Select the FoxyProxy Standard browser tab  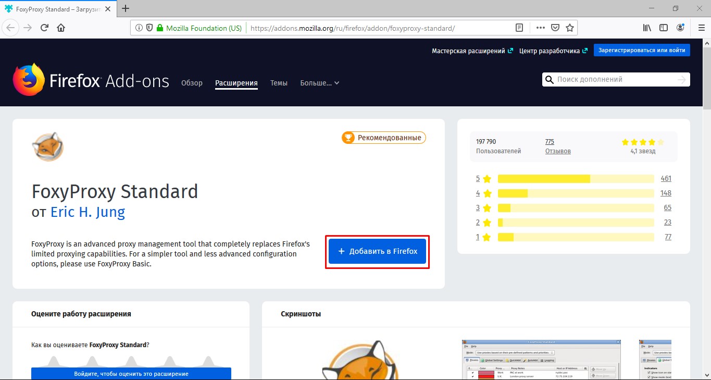pyautogui.click(x=58, y=9)
